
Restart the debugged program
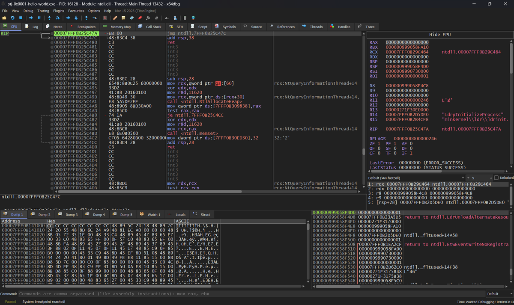(12, 18)
